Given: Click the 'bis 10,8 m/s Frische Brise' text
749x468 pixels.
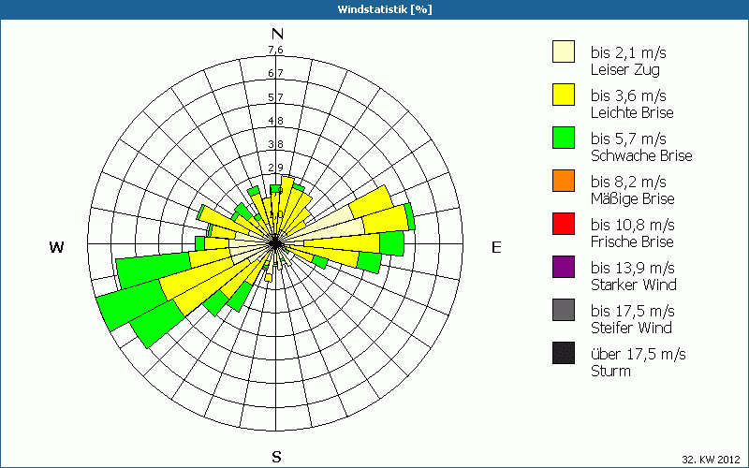Looking at the screenshot, I should pos(633,233).
